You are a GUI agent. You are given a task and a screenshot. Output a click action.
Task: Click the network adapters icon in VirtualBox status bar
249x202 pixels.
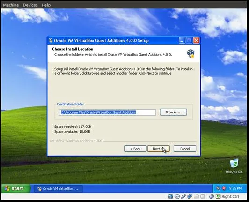[190, 196]
